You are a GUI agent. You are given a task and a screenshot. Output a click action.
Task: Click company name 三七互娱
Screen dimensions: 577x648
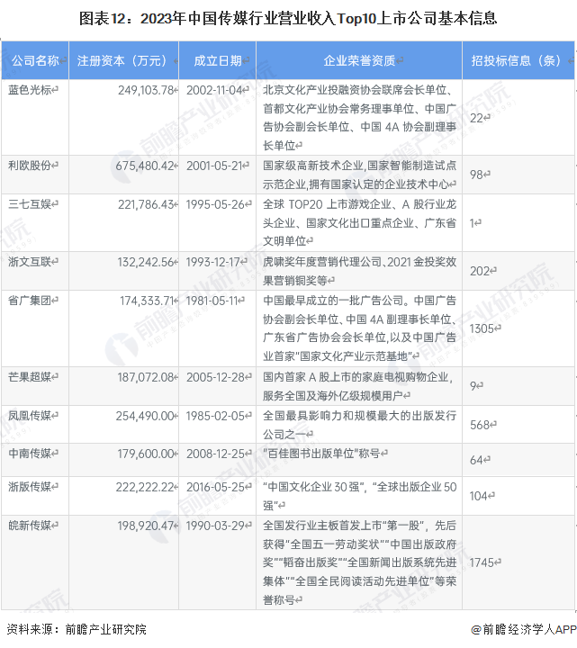(30, 203)
